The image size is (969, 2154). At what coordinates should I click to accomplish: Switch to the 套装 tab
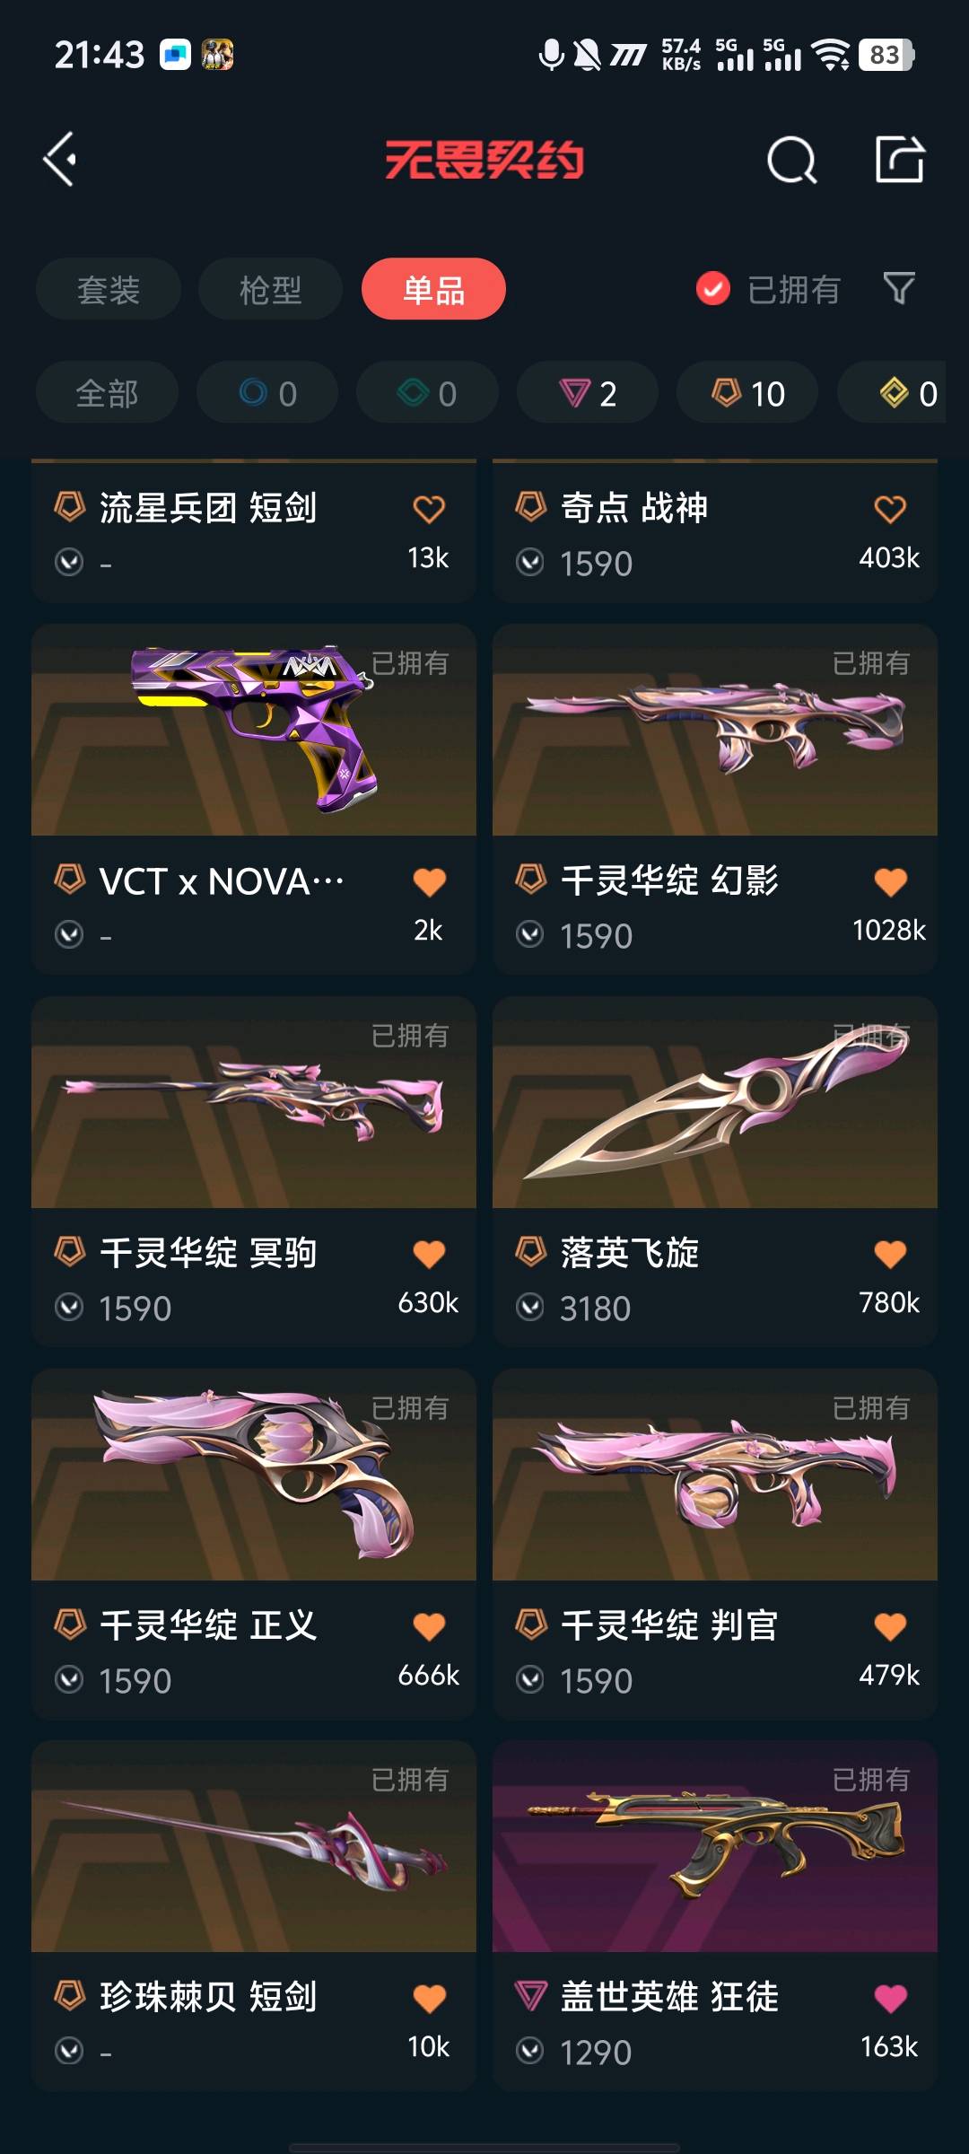tap(109, 289)
